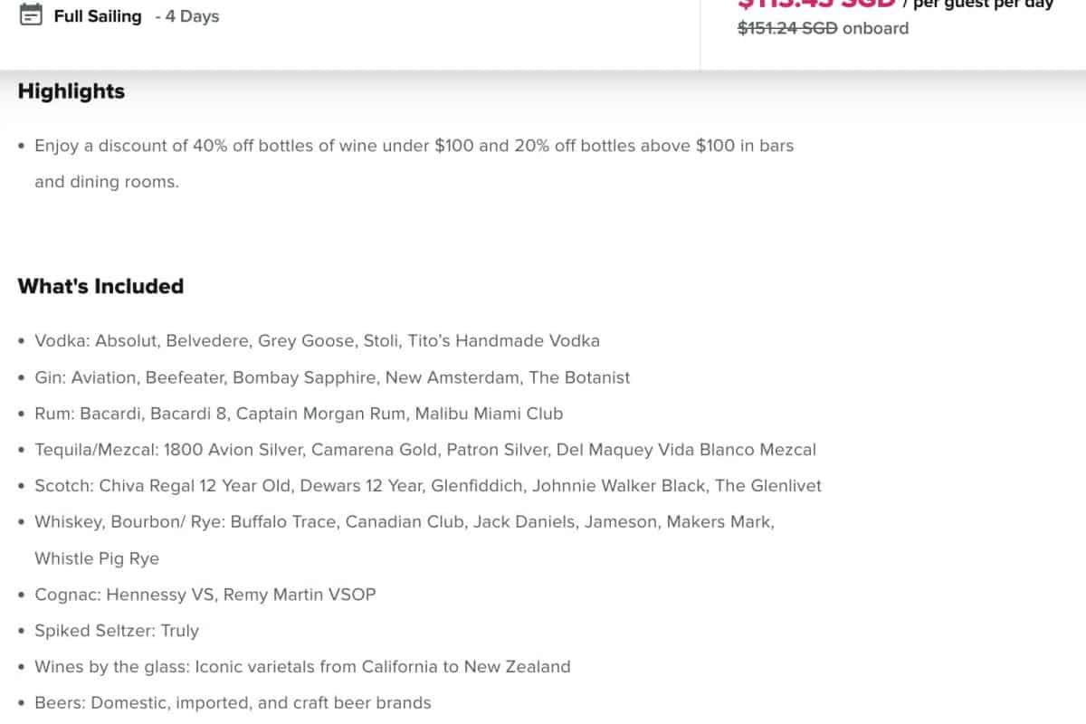
Task: Click the What's Included heading
Action: (100, 286)
